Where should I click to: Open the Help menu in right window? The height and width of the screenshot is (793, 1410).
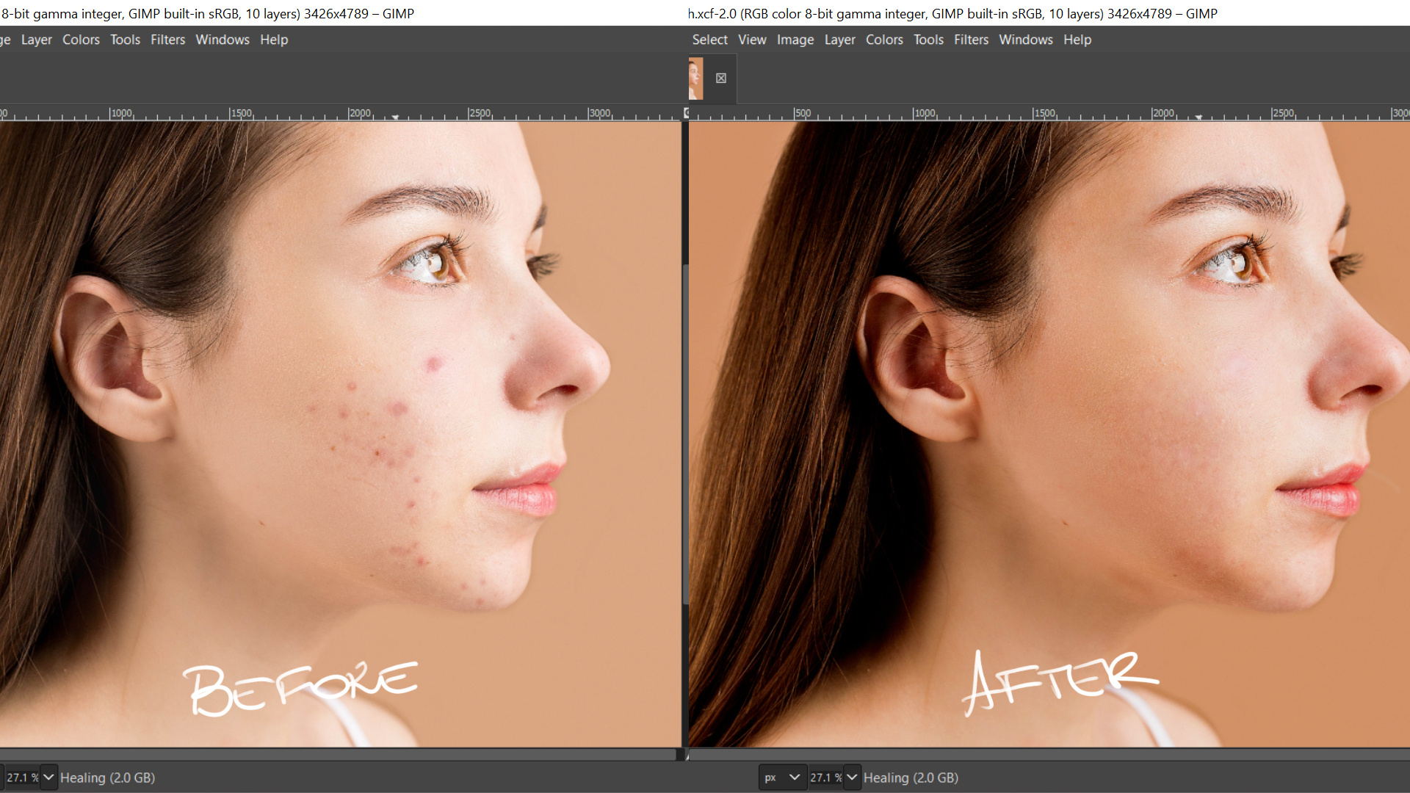click(1077, 40)
